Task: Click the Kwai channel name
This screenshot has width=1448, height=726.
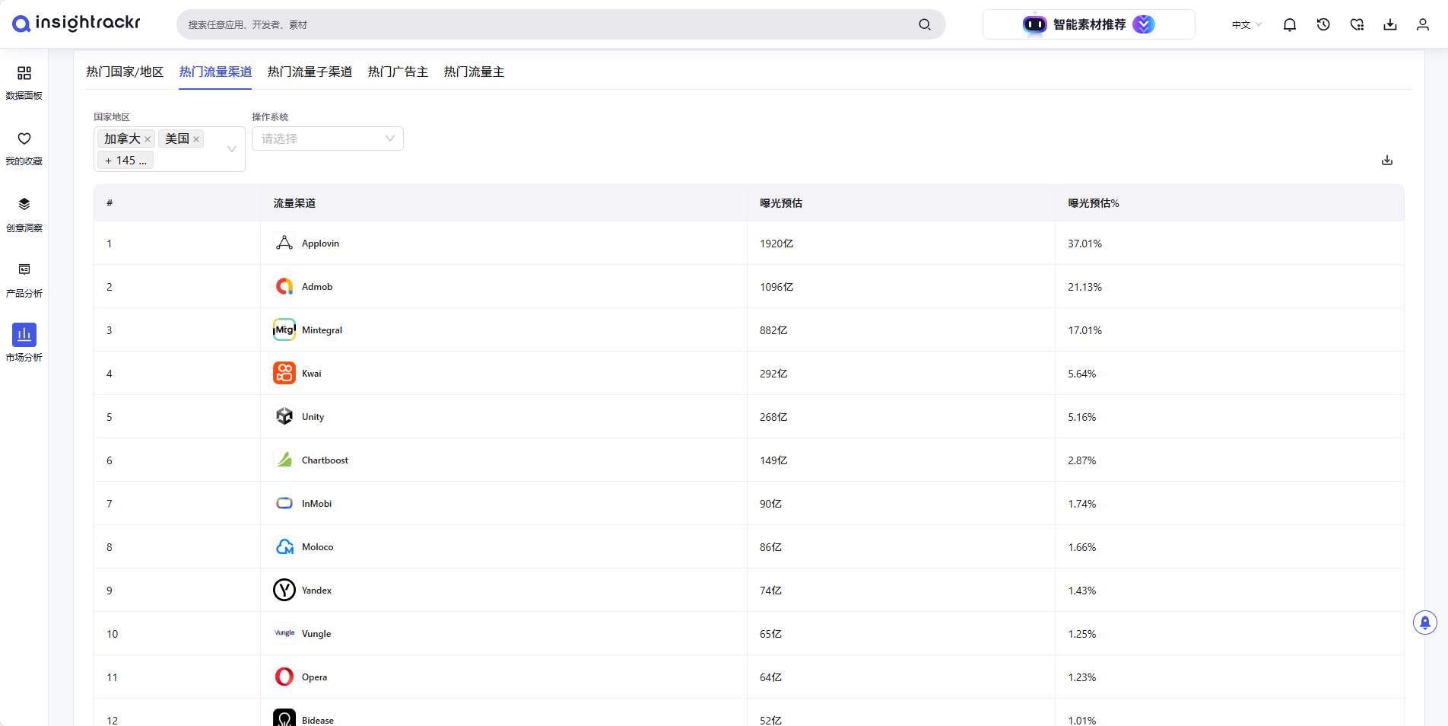Action: (x=311, y=374)
